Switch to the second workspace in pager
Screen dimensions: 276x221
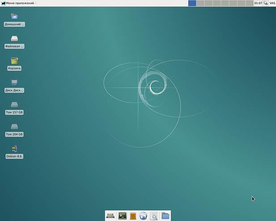[200, 3]
